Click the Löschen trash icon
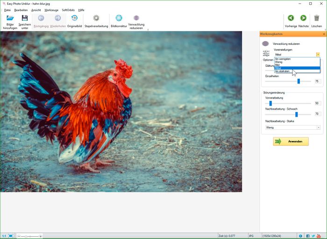327x239 pixels. click(316, 18)
